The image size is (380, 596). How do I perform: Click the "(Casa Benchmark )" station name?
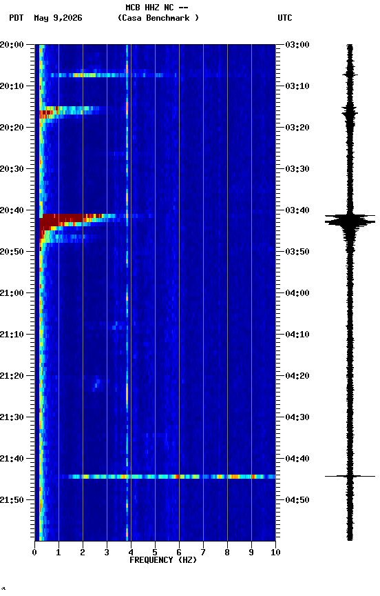pyautogui.click(x=158, y=18)
